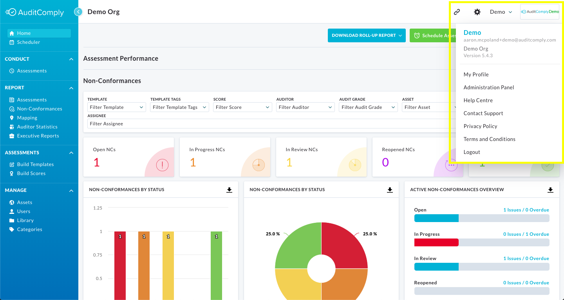
Task: Click the AuditComplyDemo logo thumbnail
Action: click(x=540, y=12)
